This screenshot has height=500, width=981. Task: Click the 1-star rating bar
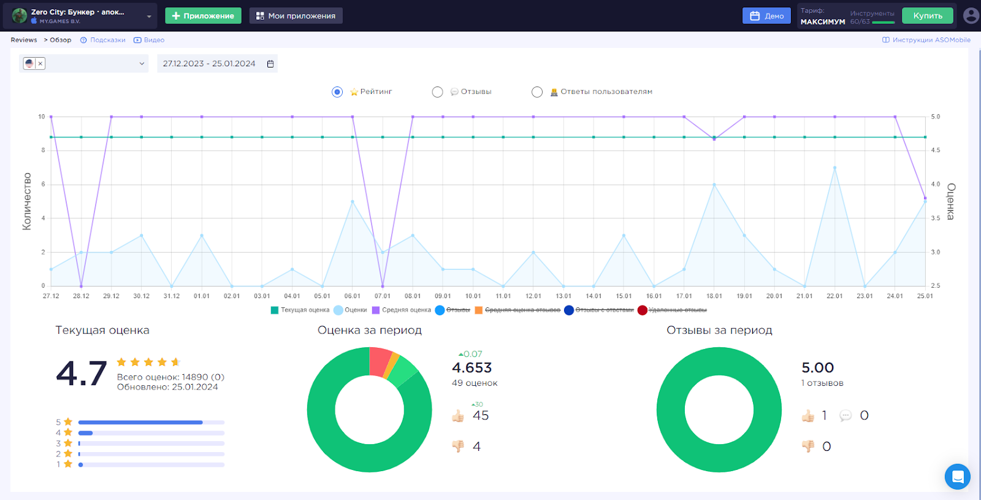click(x=151, y=464)
